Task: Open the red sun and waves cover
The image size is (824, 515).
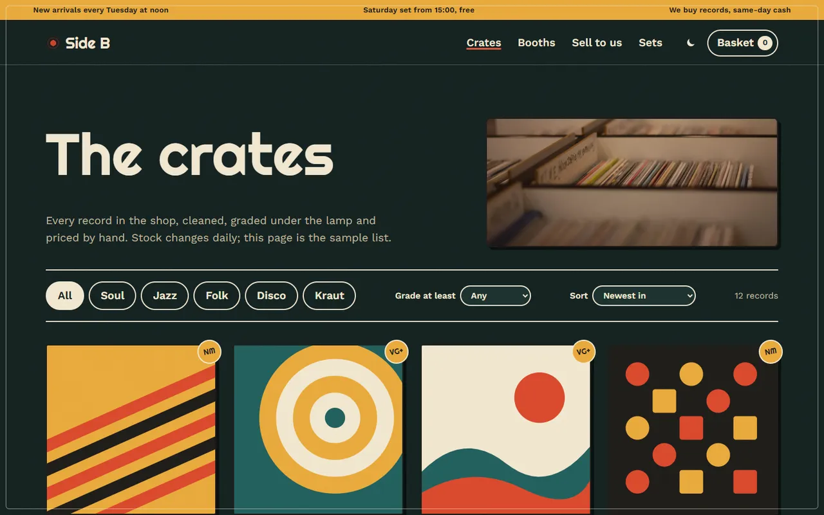Action: pos(506,429)
